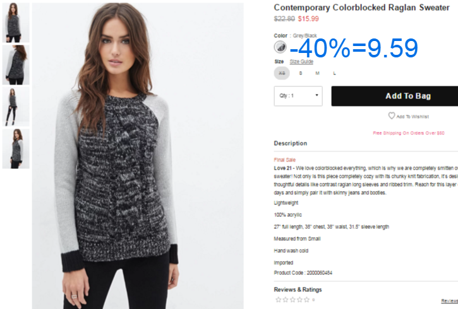Click the Description section header
The width and height of the screenshot is (458, 309).
coord(291,143)
